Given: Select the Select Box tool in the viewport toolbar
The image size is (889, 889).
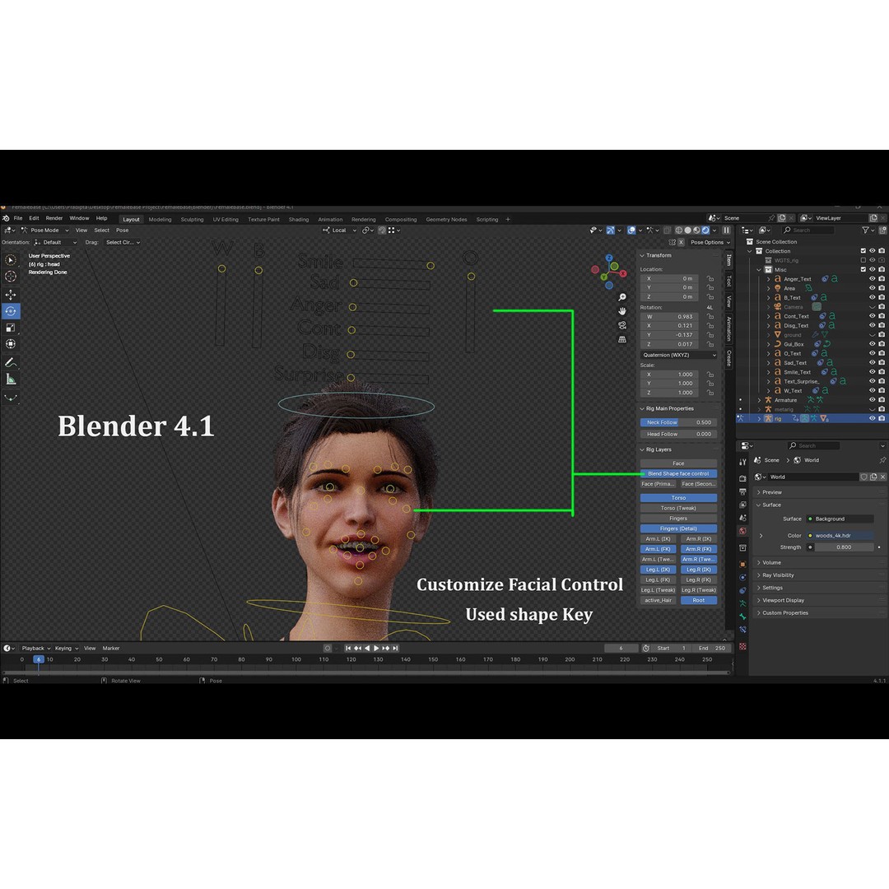Looking at the screenshot, I should click(11, 260).
